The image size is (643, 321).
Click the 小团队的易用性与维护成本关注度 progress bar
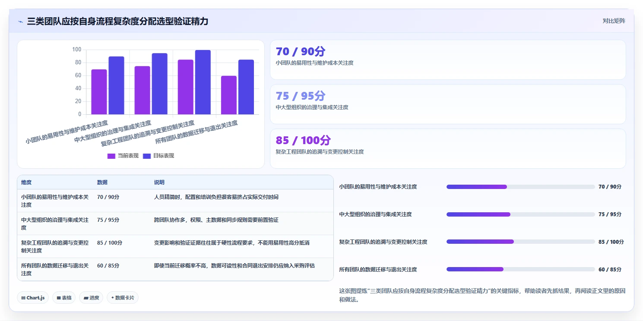(x=521, y=187)
